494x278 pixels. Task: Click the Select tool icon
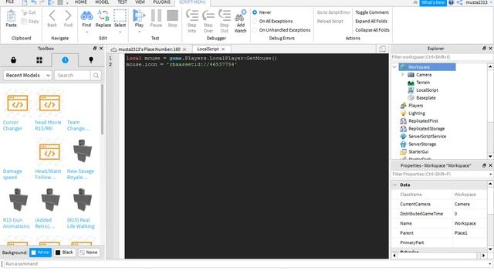click(120, 15)
